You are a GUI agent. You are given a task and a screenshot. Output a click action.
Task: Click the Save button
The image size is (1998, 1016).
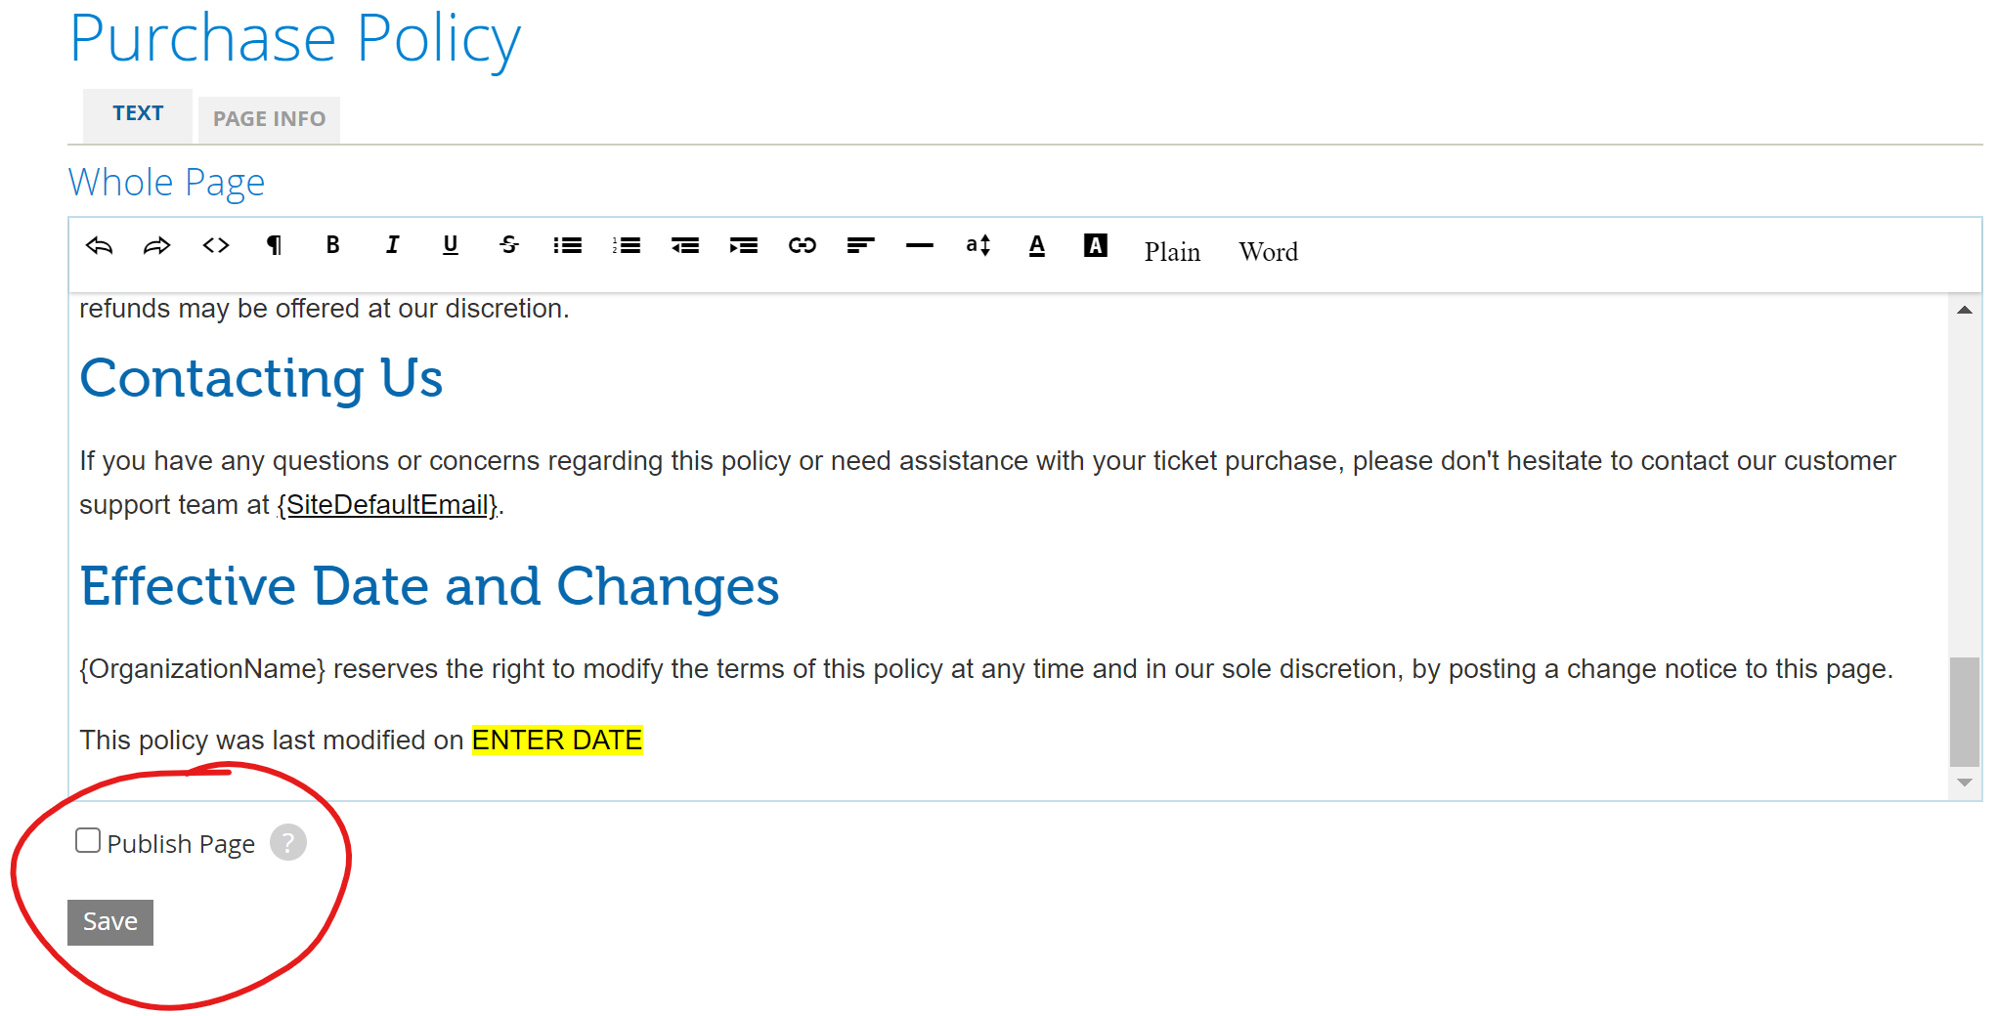[110, 922]
